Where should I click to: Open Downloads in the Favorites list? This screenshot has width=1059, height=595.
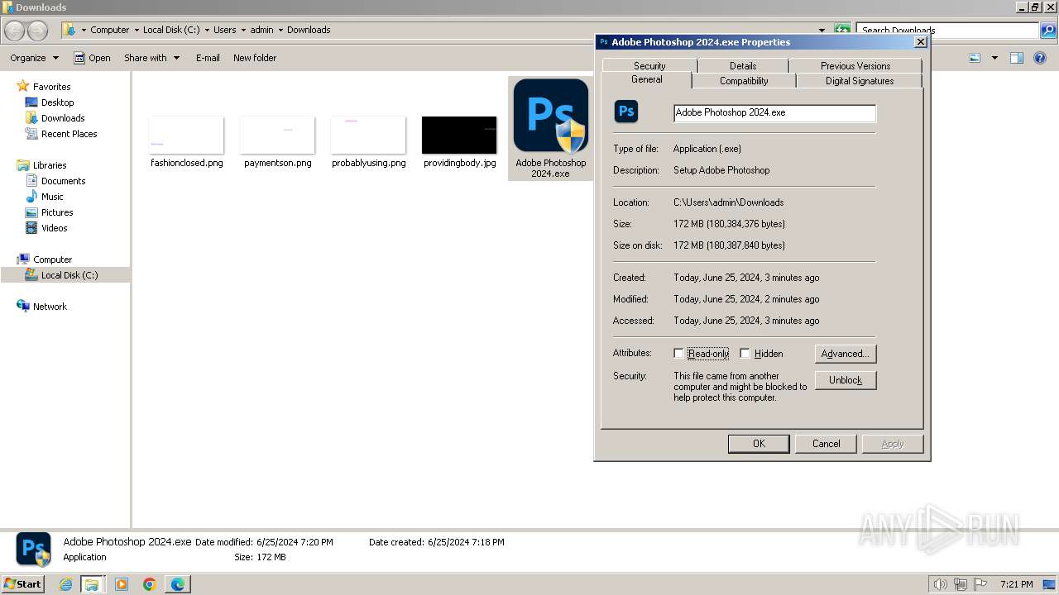click(x=63, y=118)
